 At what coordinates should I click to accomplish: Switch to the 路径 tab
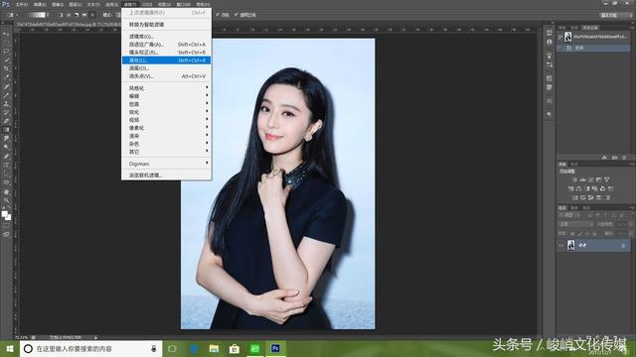pyautogui.click(x=586, y=207)
